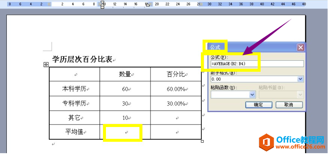Click the 专科学历 cell

tap(75, 103)
